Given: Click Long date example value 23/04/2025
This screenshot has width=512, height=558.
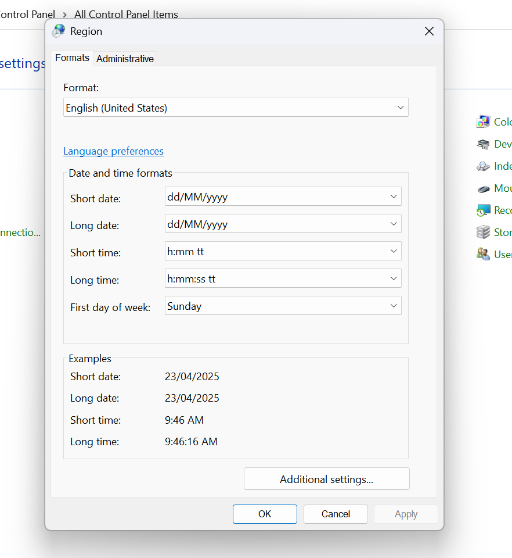Looking at the screenshot, I should click(x=192, y=398).
